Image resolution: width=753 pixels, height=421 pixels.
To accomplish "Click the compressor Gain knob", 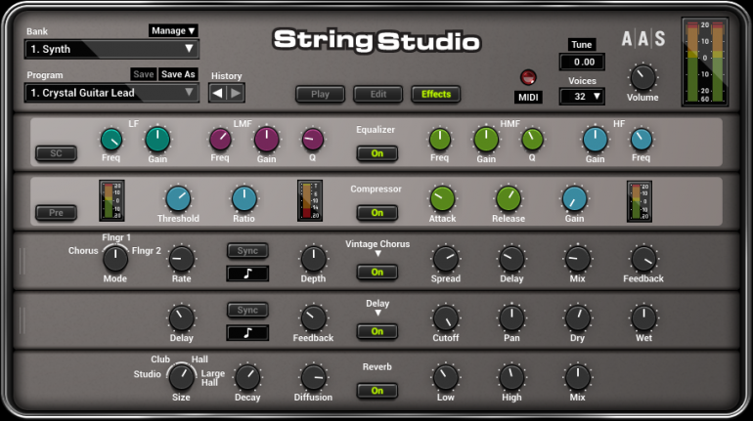I will point(574,199).
